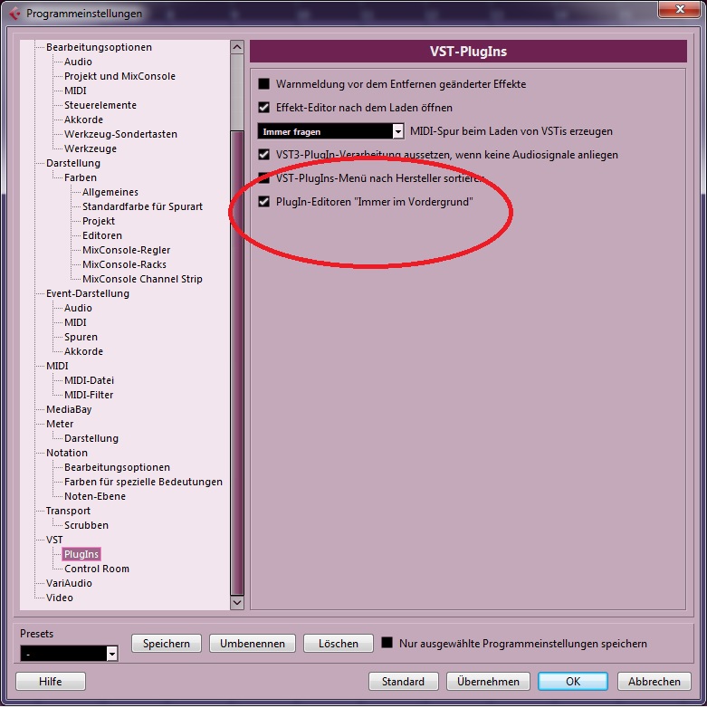Open the Presets dropdown

[x=69, y=654]
